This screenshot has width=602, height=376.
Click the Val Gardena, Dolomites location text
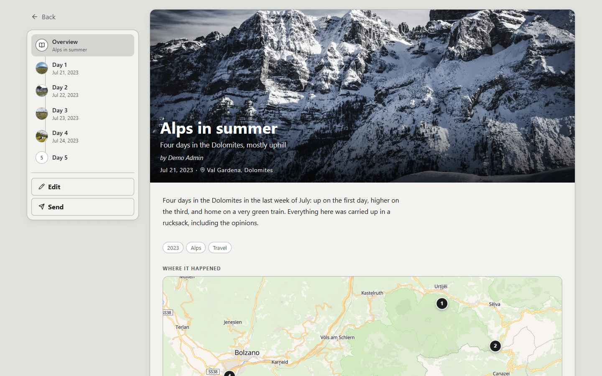coord(240,170)
